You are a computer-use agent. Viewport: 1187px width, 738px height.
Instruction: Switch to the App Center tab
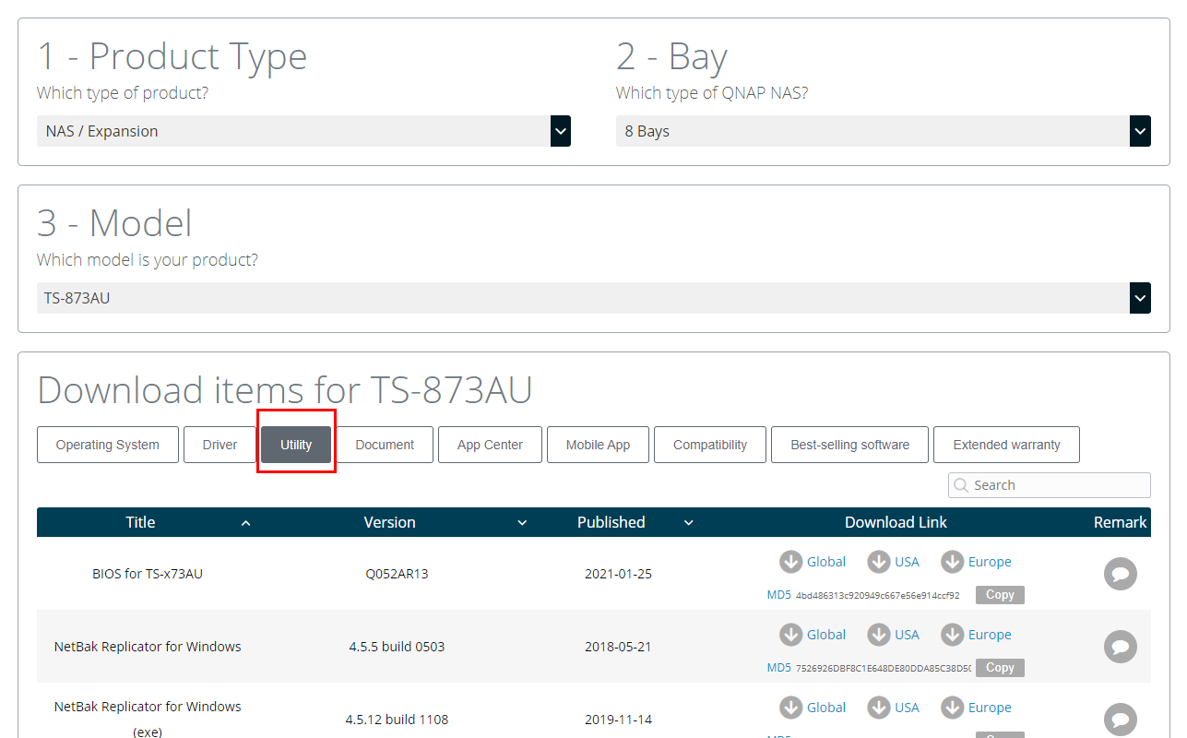490,445
